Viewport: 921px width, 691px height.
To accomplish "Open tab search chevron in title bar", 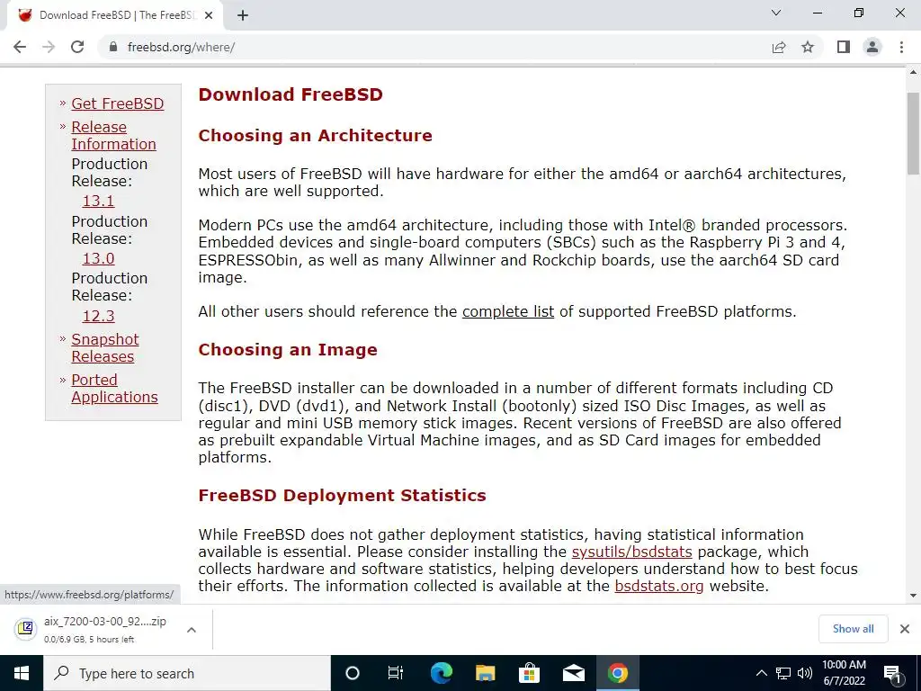I will pyautogui.click(x=776, y=13).
